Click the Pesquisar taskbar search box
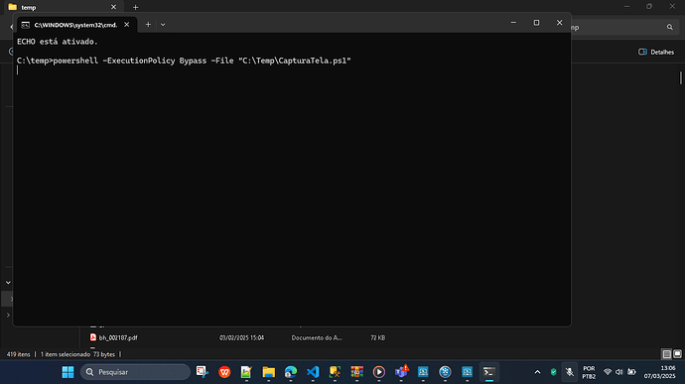 [x=135, y=372]
